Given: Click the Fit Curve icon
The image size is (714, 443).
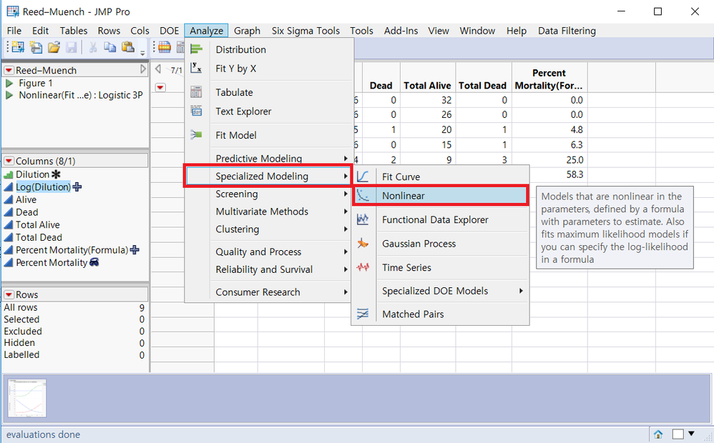Looking at the screenshot, I should click(x=363, y=176).
